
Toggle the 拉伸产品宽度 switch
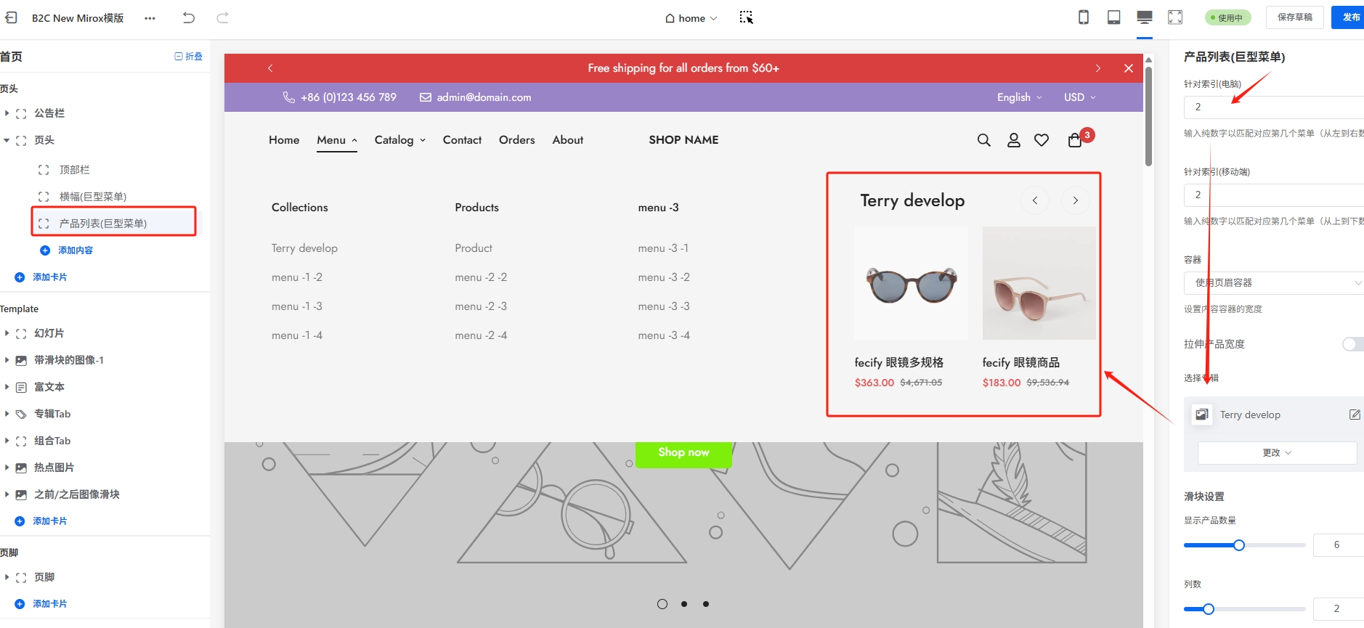click(1352, 344)
